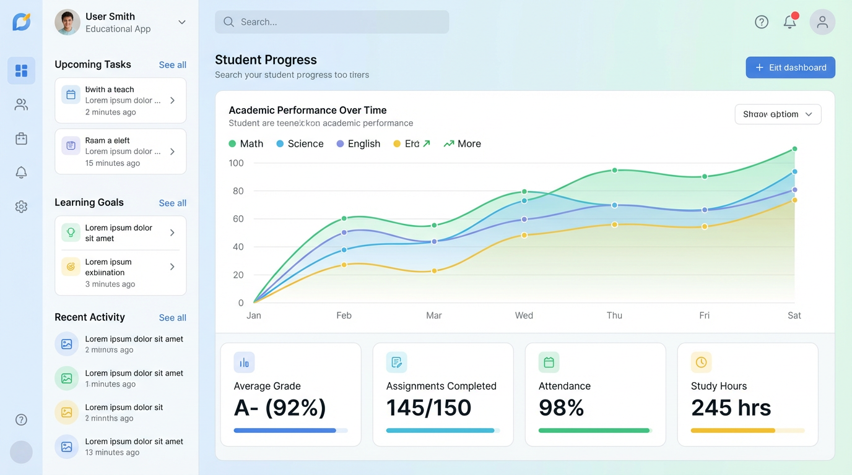Viewport: 852px width, 475px height.
Task: Open settings gear icon in sidebar
Action: 21,207
